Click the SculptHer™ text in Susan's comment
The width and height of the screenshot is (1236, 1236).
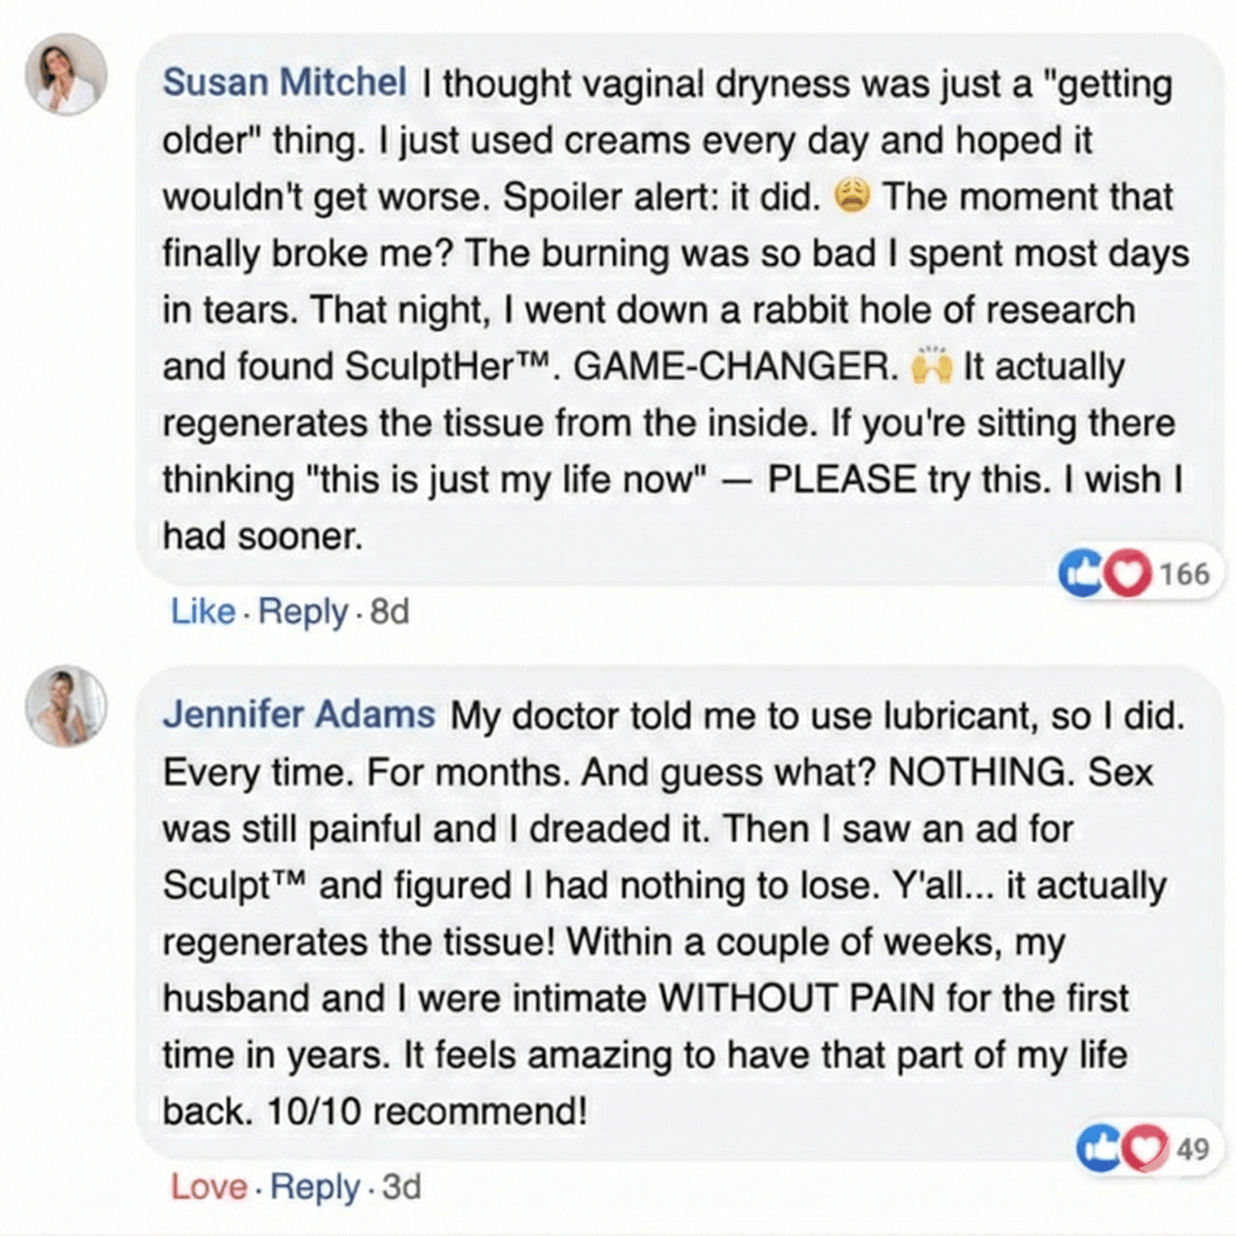tap(447, 367)
